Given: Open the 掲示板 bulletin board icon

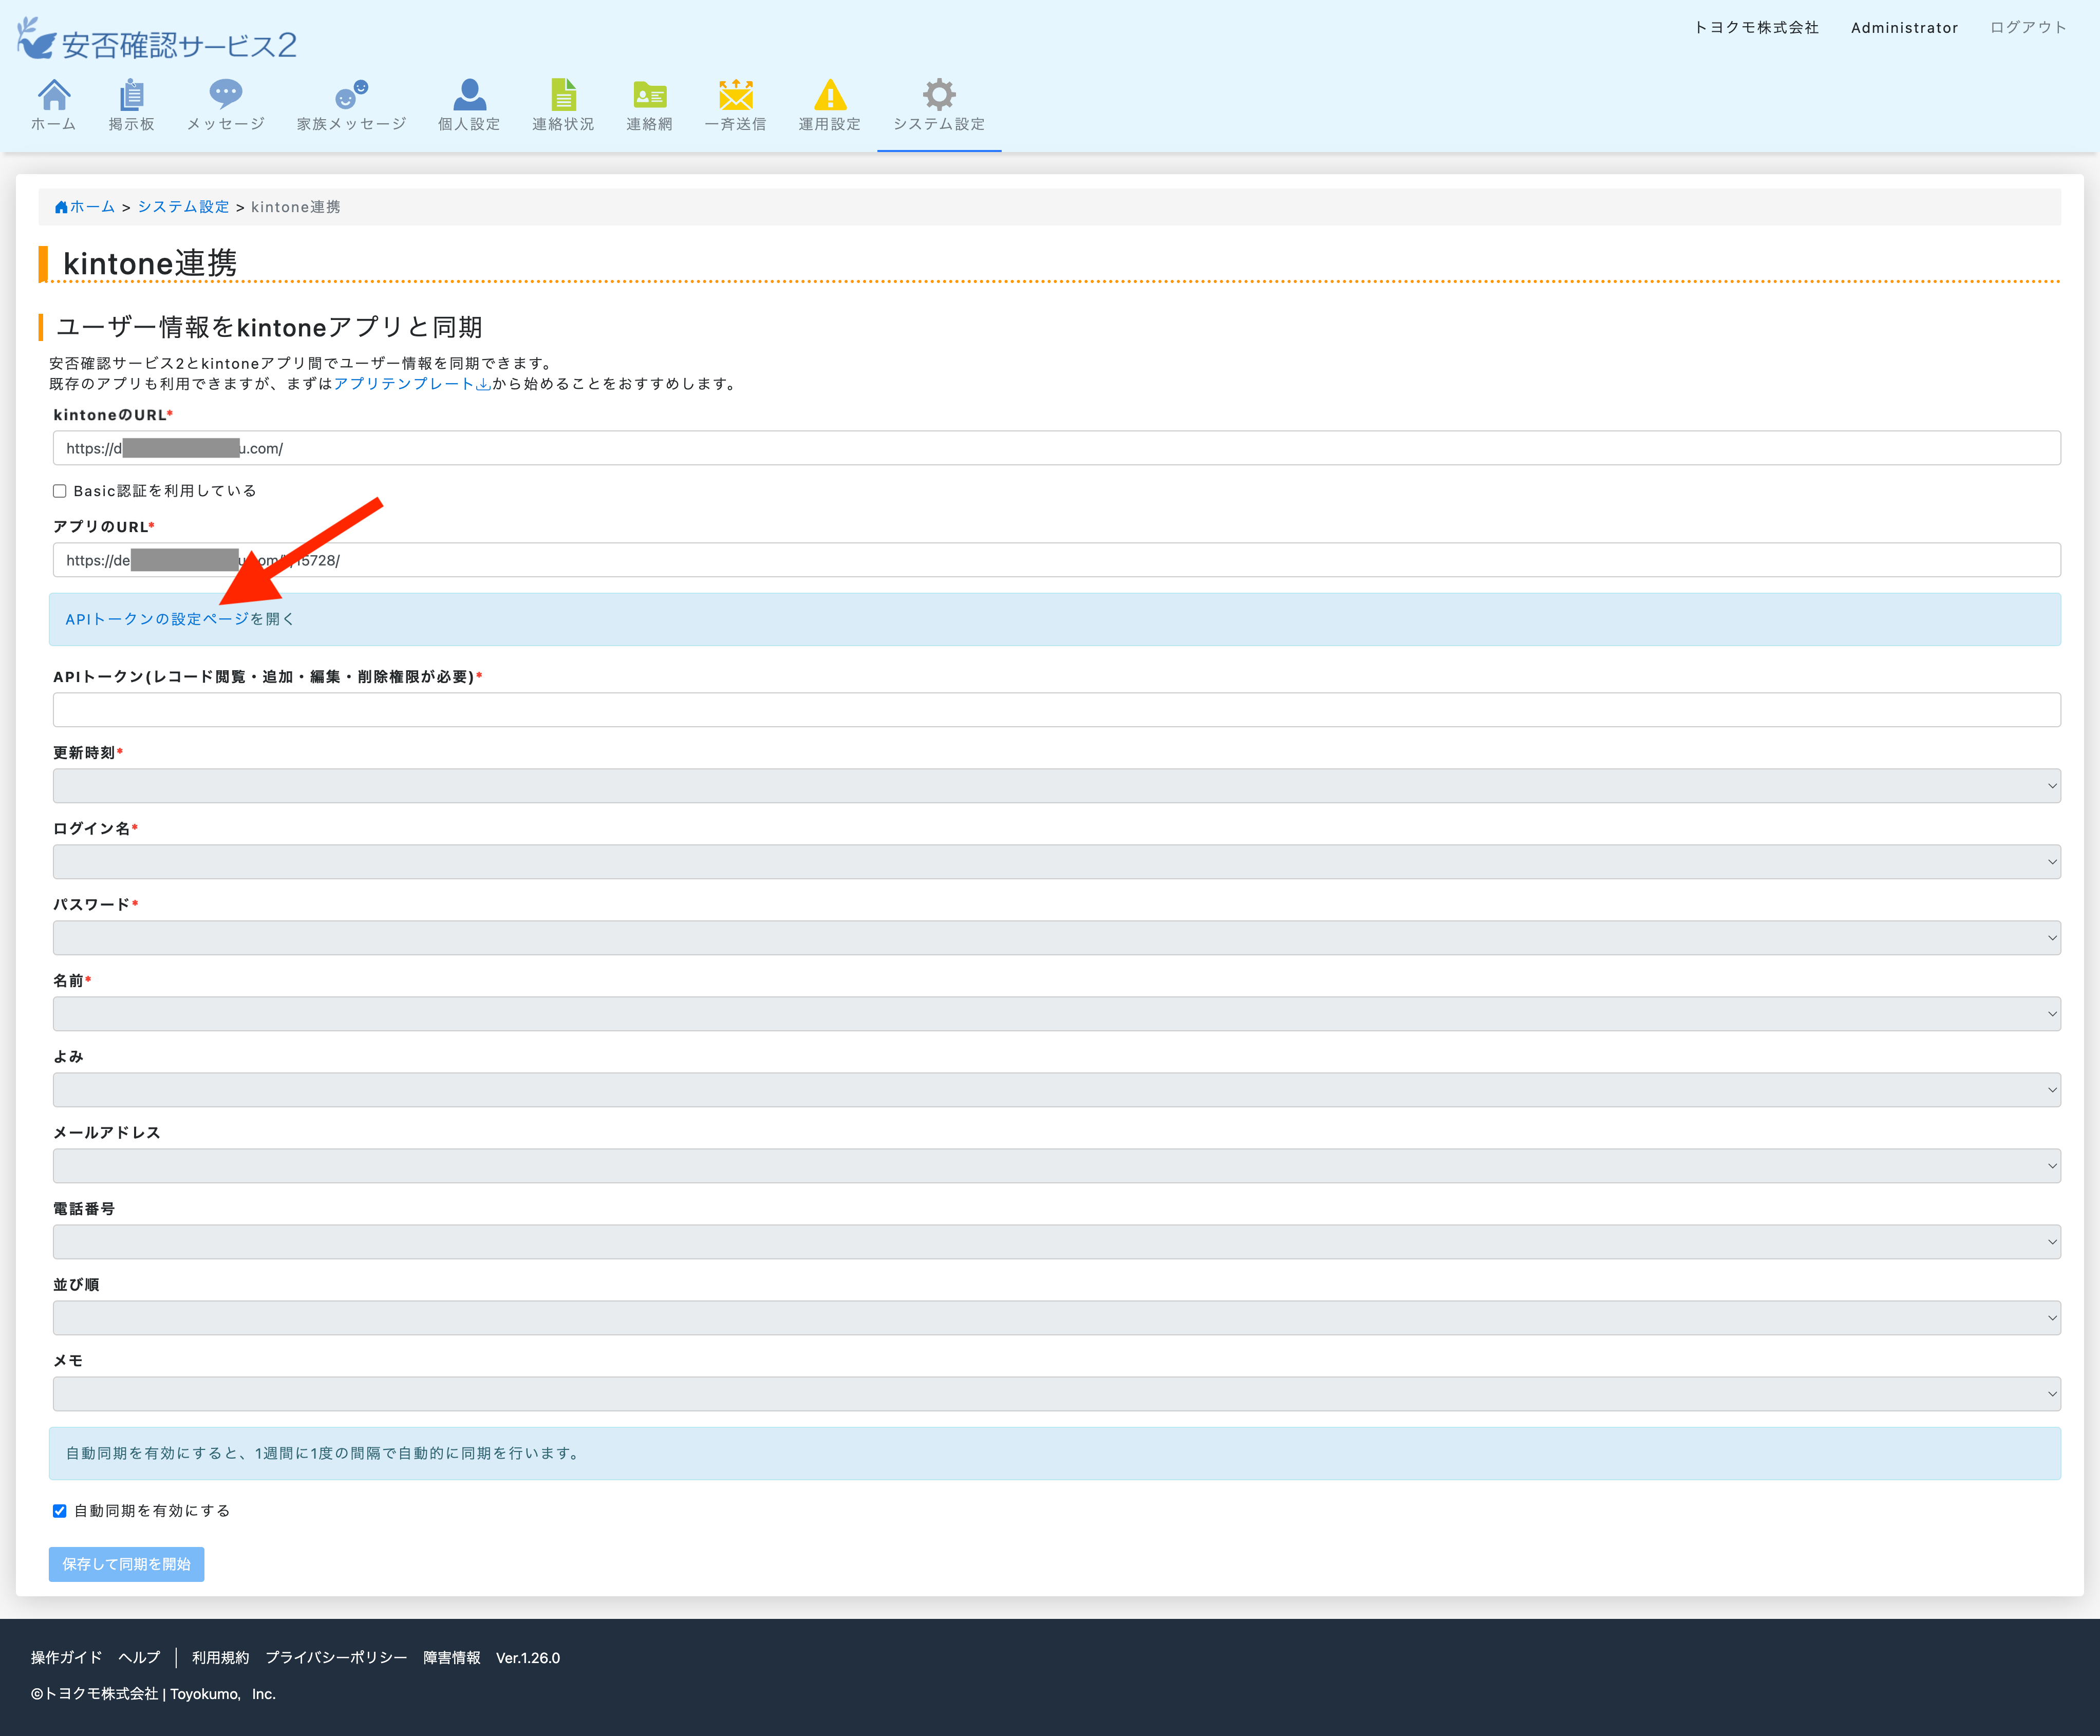Looking at the screenshot, I should [131, 96].
